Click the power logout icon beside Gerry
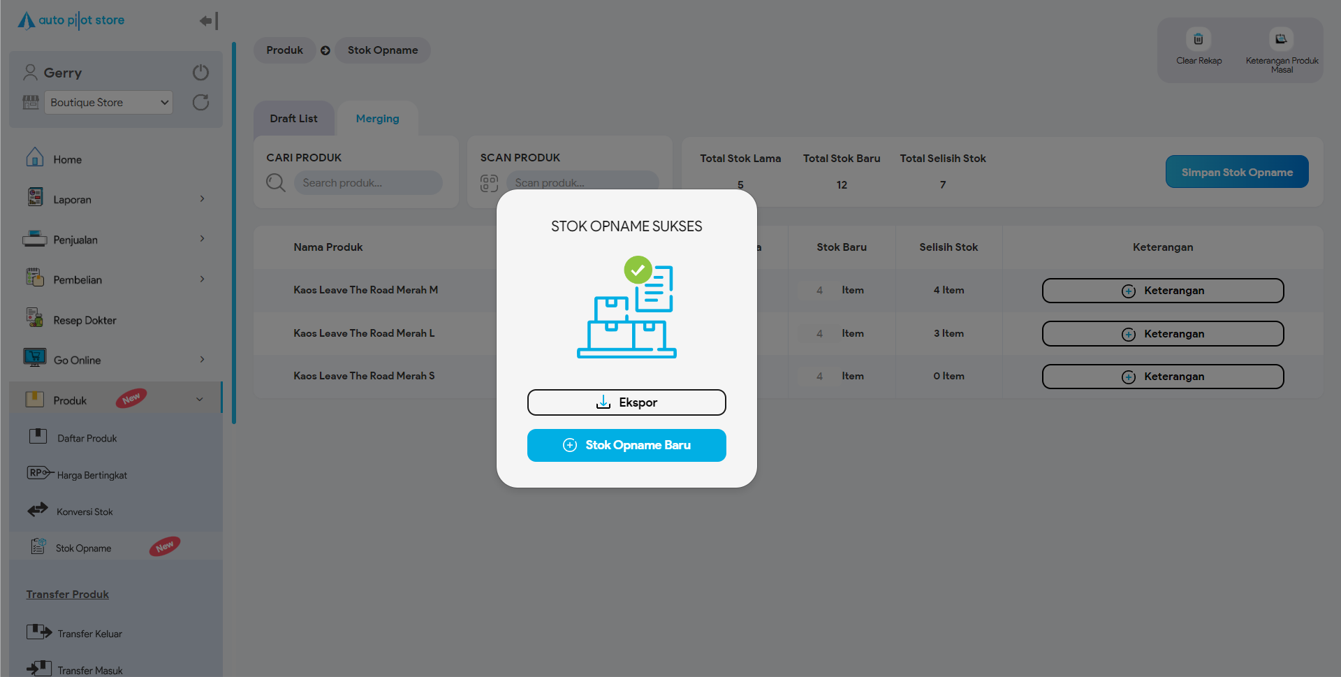Screen dimensions: 1341x677 point(200,73)
